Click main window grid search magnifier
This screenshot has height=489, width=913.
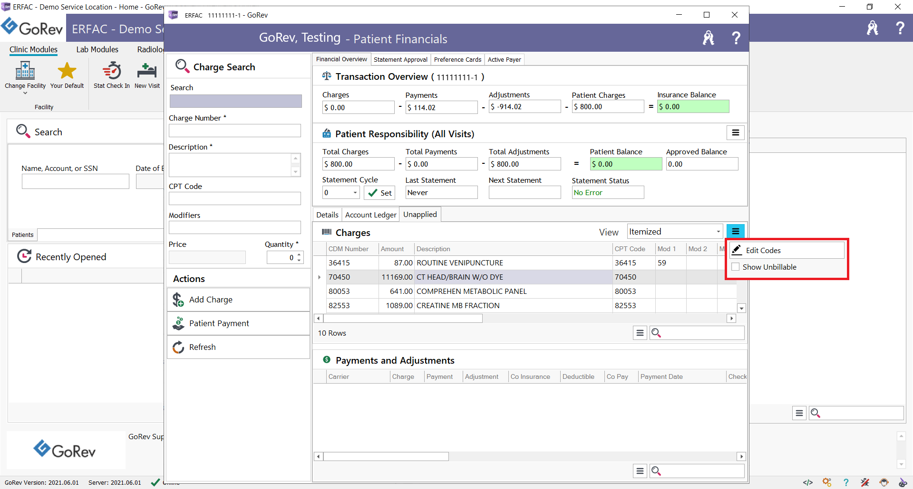pos(816,413)
